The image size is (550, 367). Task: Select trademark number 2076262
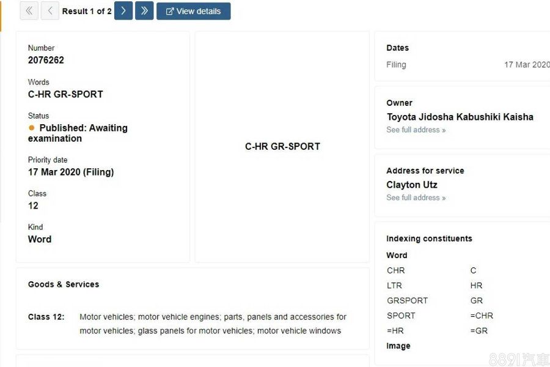tap(46, 60)
